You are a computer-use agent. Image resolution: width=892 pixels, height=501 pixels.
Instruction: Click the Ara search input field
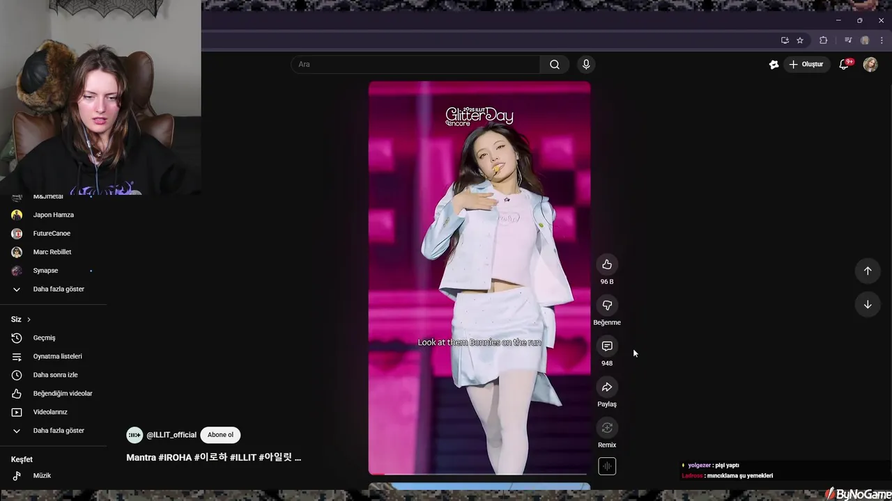coord(416,64)
